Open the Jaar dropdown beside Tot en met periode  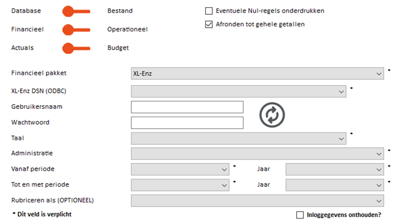[x=335, y=185]
